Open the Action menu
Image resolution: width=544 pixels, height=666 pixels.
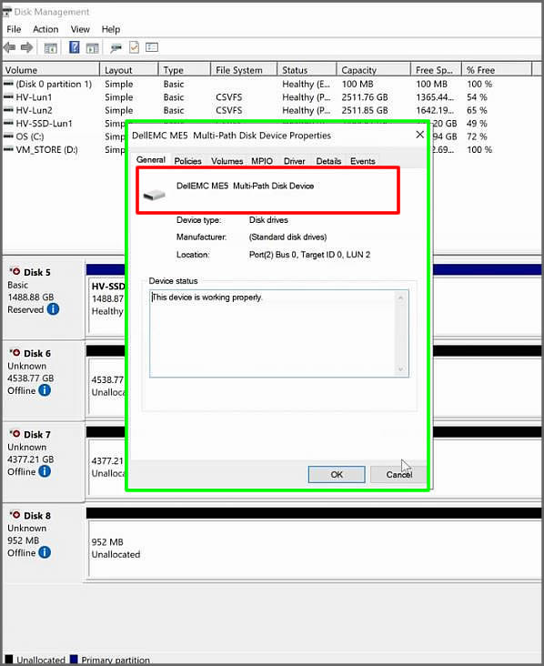point(45,29)
